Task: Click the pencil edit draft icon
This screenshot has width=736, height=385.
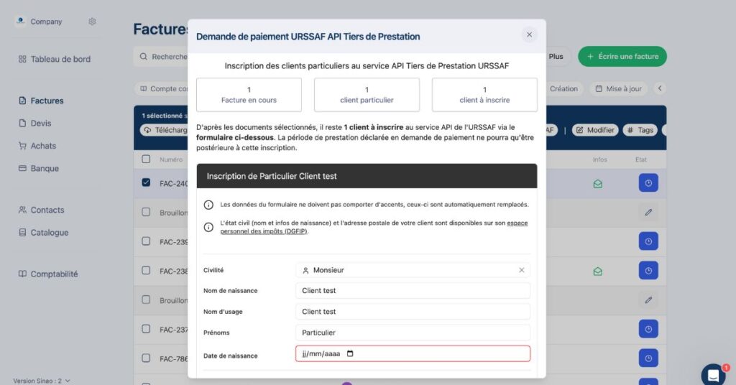Action: pos(648,212)
